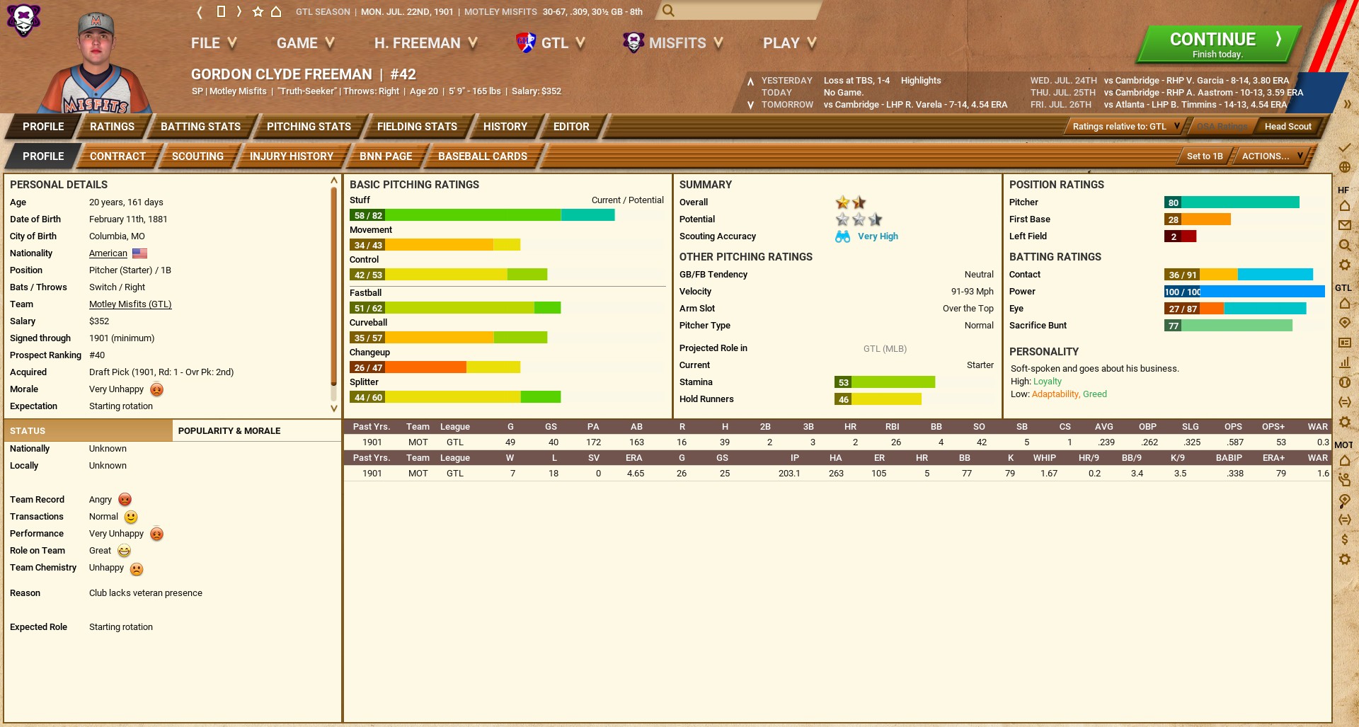Open the gear settings icon under GTL
The height and width of the screenshot is (727, 1359).
1345,422
